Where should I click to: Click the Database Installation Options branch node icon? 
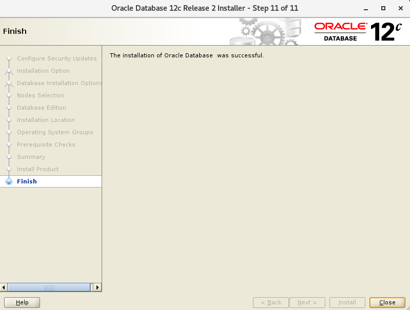(9, 84)
